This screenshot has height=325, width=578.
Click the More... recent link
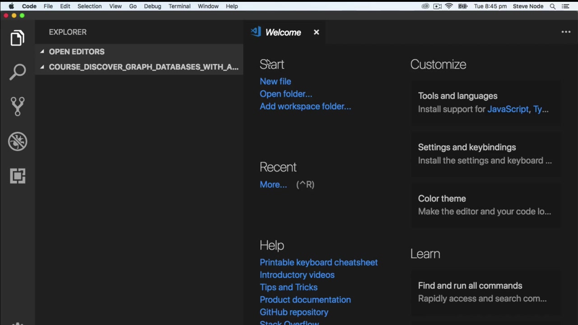273,185
